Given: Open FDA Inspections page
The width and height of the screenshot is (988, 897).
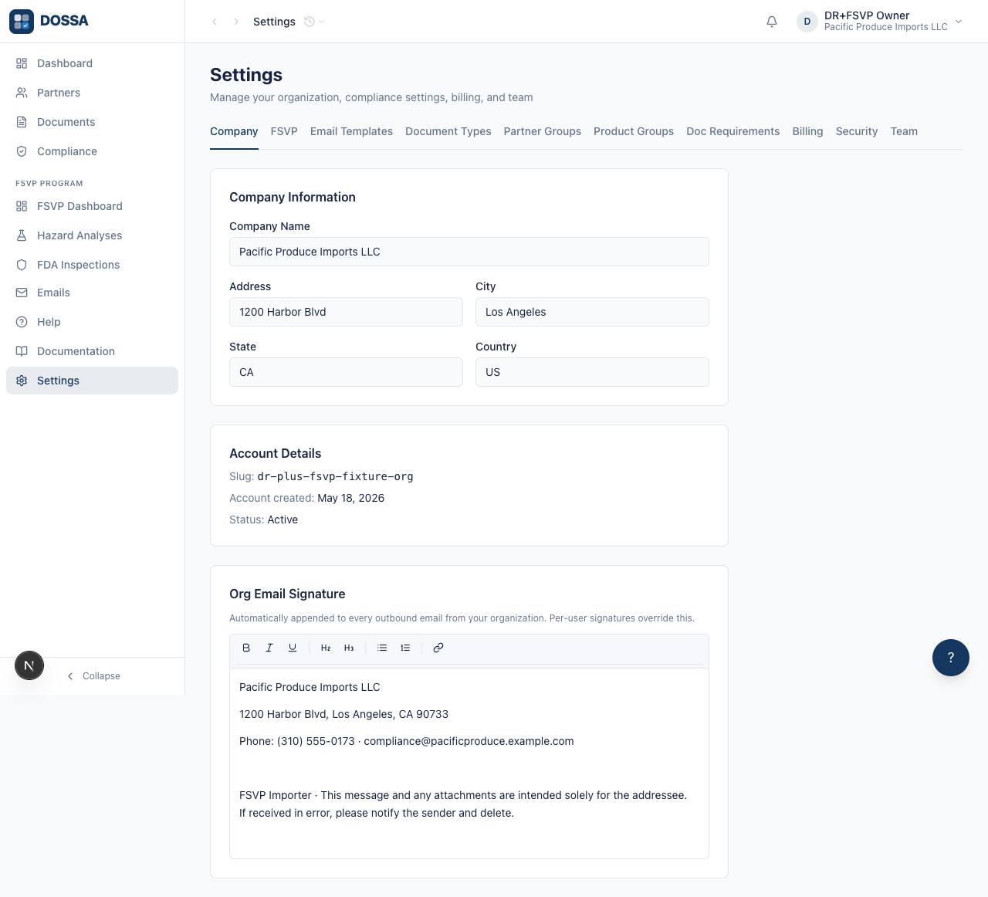Looking at the screenshot, I should point(92,265).
